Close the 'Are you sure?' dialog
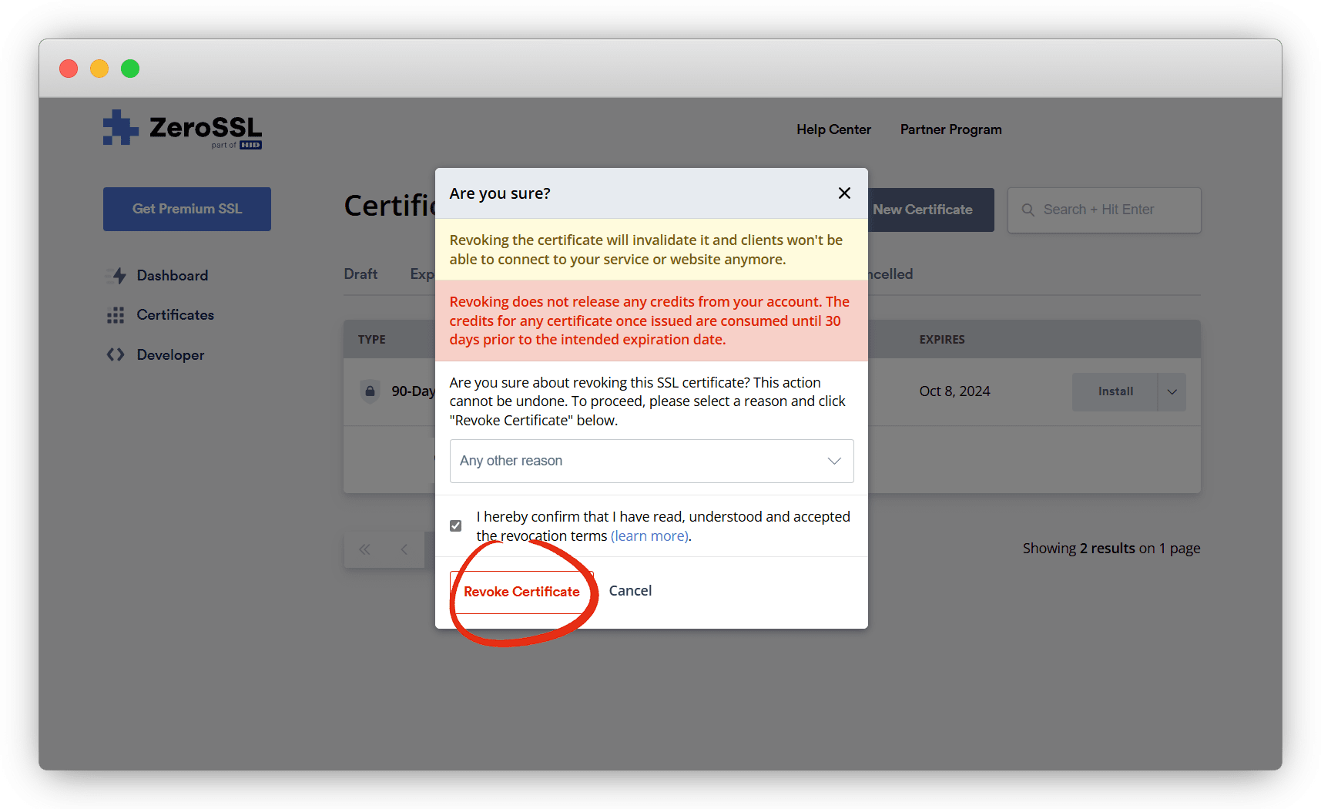Screen dimensions: 1321x809 (844, 193)
